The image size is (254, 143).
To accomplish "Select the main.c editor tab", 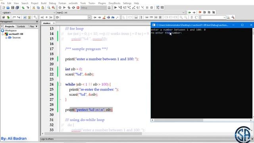I will 47,23.
